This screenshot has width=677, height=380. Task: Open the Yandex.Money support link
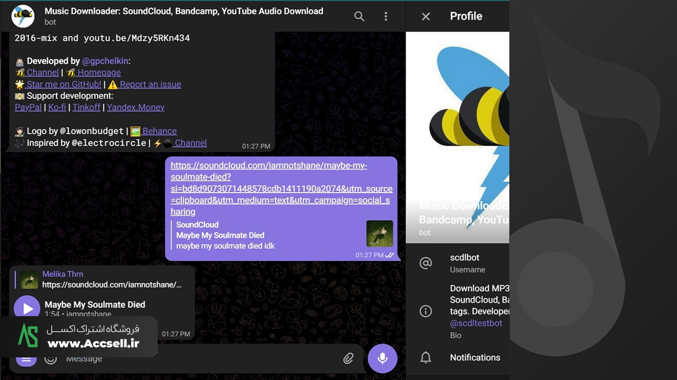tap(135, 107)
